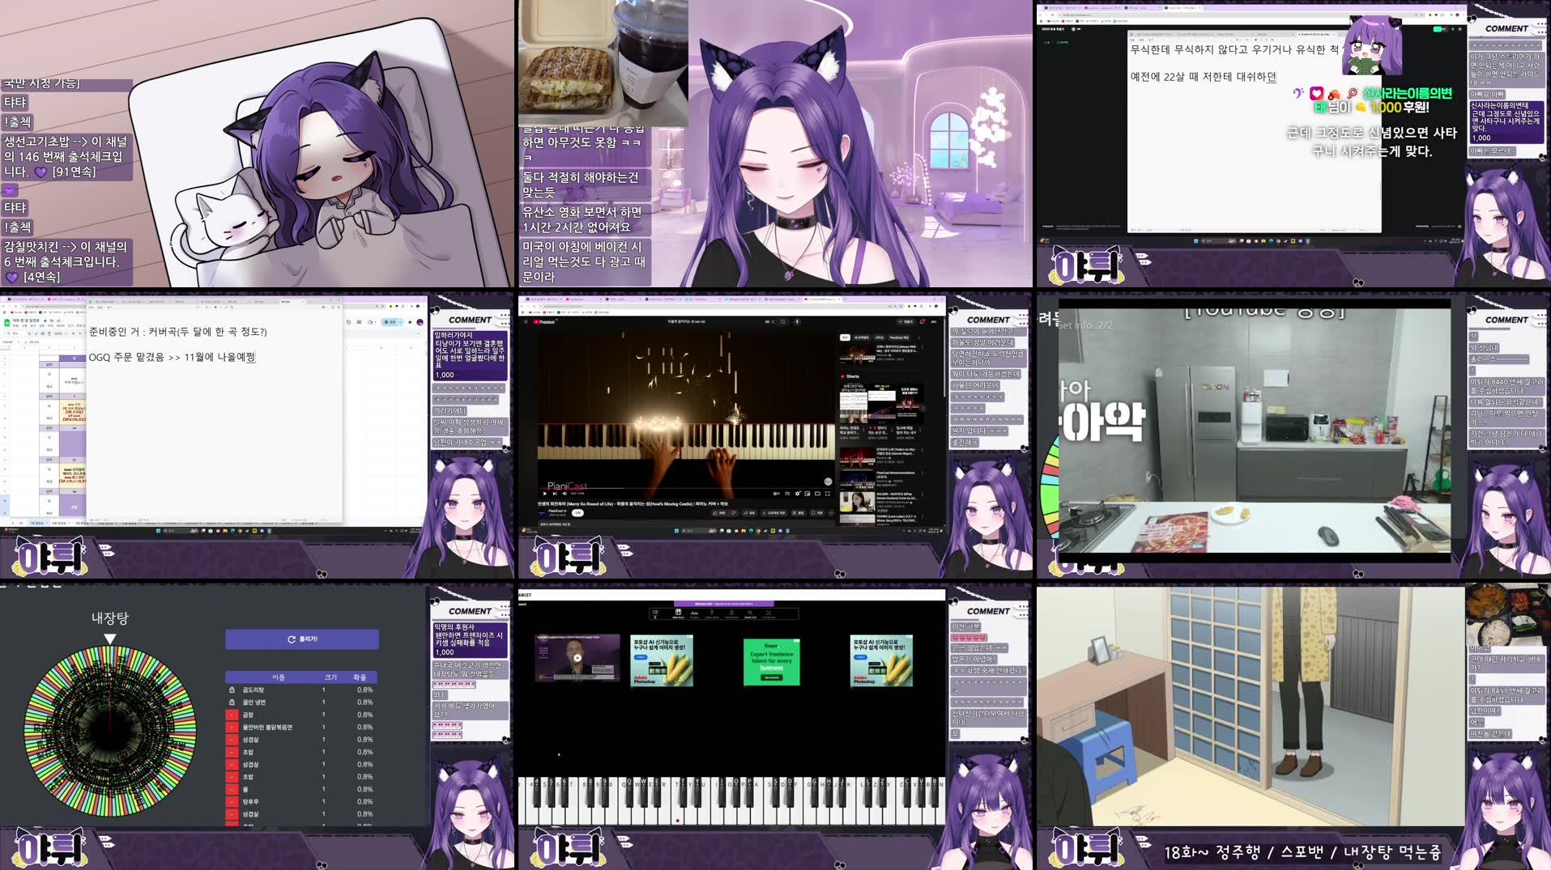Switch YouTube player to miniplayer
This screenshot has width=1551, height=870.
(807, 494)
